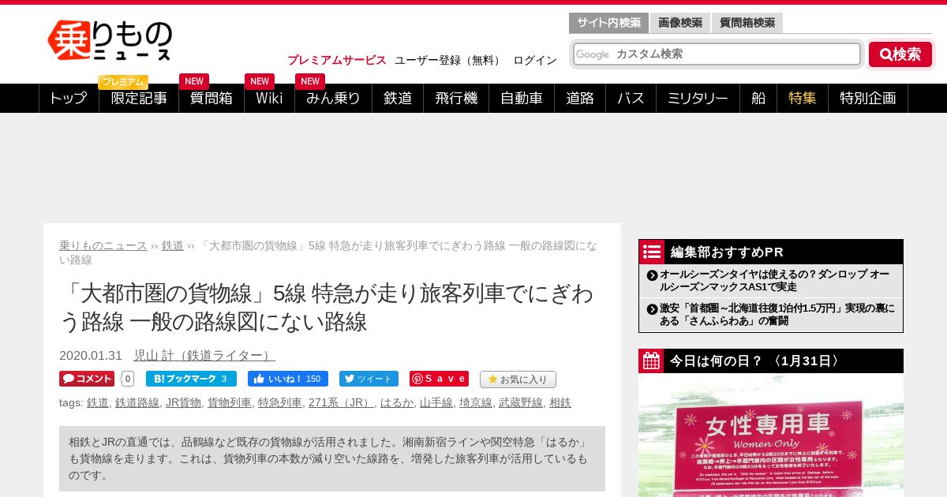Click the red 検索 magnifier search button
This screenshot has height=497, width=947.
900,54
